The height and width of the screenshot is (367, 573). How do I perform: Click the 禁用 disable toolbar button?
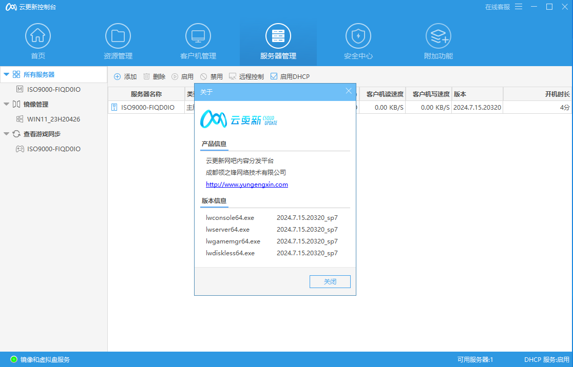(x=212, y=76)
